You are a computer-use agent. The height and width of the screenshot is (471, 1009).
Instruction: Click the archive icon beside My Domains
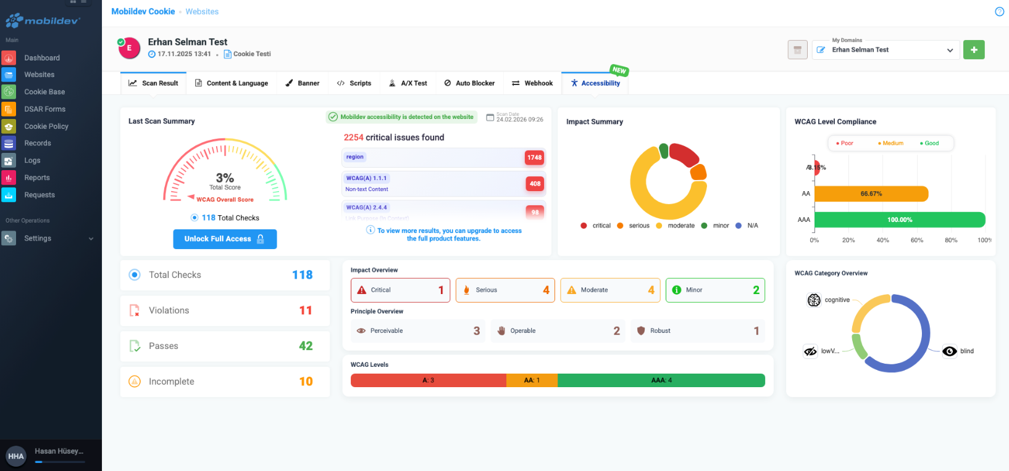(797, 50)
